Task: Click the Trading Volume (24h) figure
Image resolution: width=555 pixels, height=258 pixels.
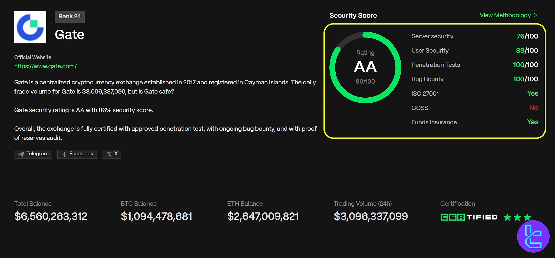Action: click(371, 216)
